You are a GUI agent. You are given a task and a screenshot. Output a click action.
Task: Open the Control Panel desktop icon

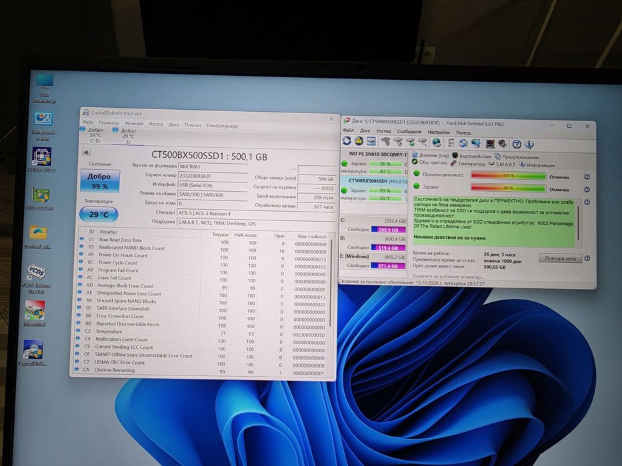pyautogui.click(x=43, y=126)
